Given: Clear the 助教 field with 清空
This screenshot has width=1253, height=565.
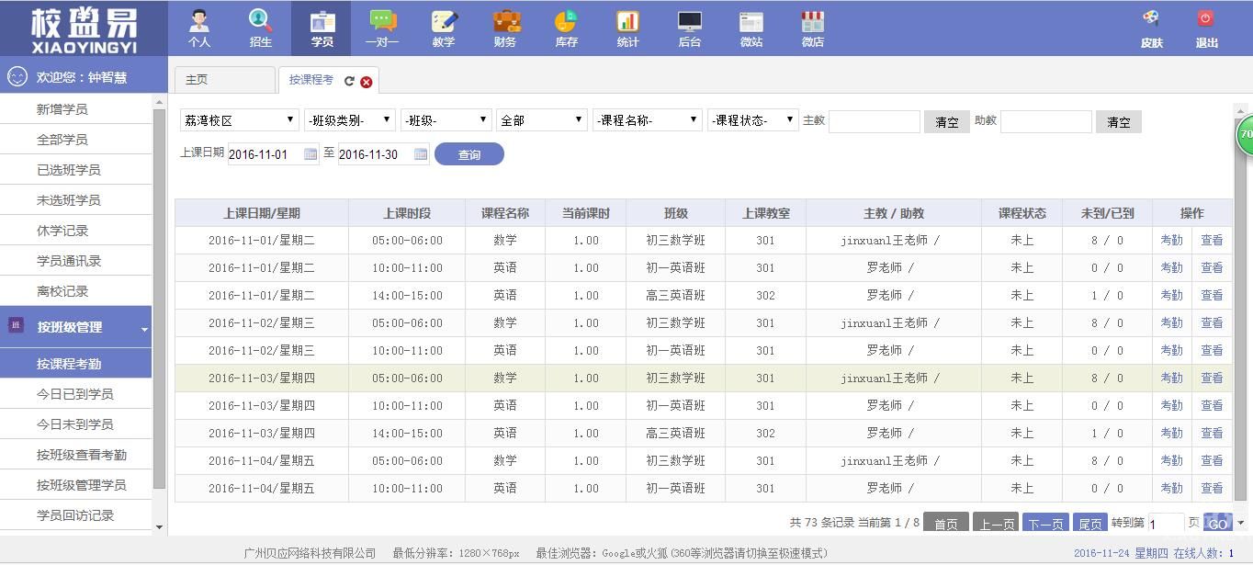Looking at the screenshot, I should pos(1119,122).
